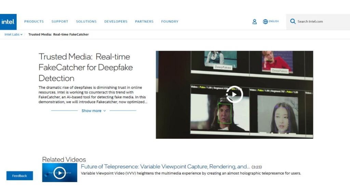Open the Foundry menu

pos(170,21)
